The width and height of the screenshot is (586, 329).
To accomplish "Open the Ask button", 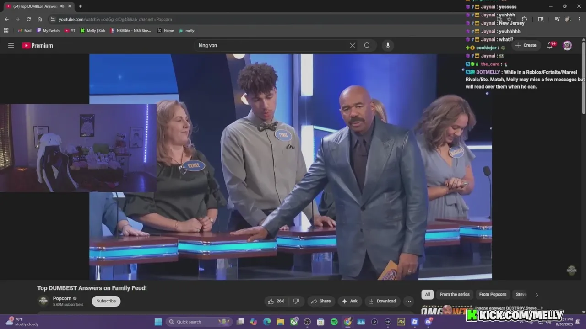I will click(x=349, y=301).
